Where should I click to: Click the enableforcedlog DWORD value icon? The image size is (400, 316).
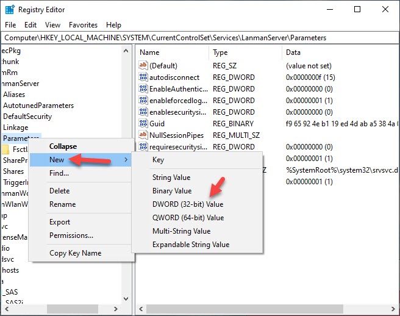143,101
